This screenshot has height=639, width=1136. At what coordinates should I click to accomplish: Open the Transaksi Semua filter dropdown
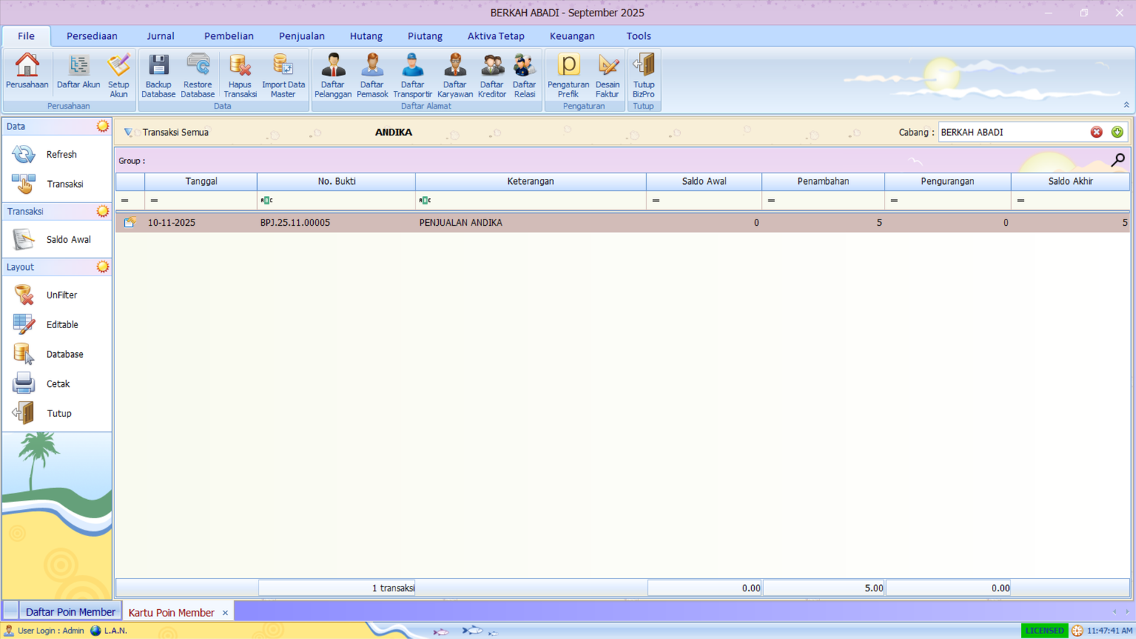129,132
